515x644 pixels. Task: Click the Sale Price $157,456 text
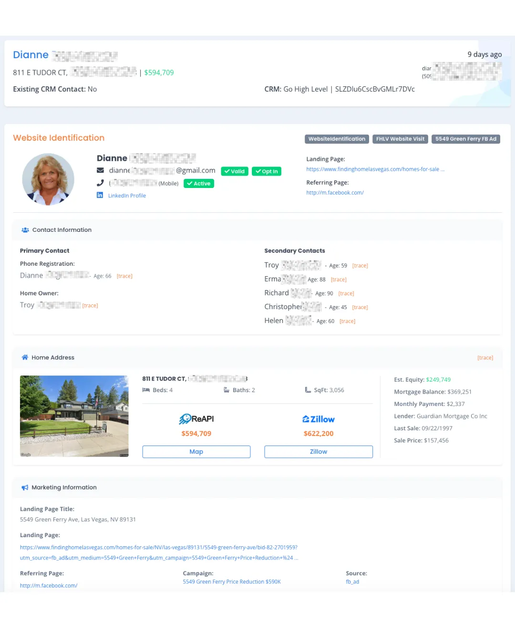421,441
